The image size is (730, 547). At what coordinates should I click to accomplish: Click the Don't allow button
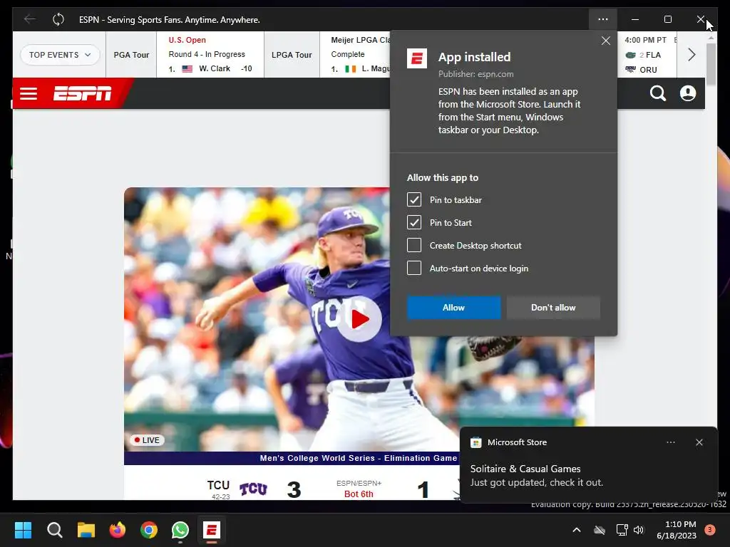(553, 308)
